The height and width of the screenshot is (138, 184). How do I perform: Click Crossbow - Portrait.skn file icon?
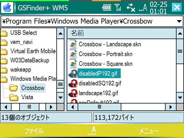[x=73, y=54]
